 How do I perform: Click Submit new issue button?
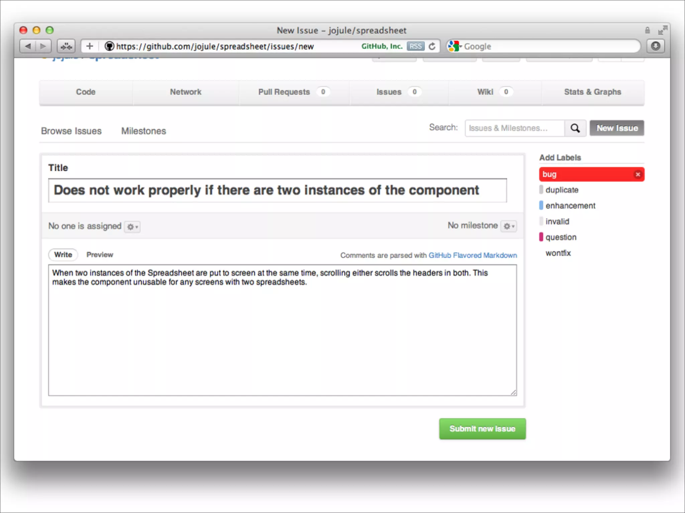tap(482, 429)
